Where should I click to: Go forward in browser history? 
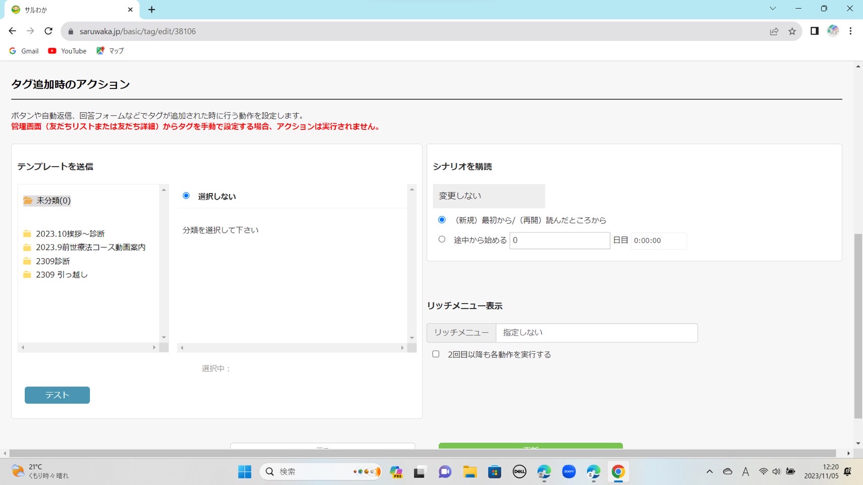tap(30, 31)
